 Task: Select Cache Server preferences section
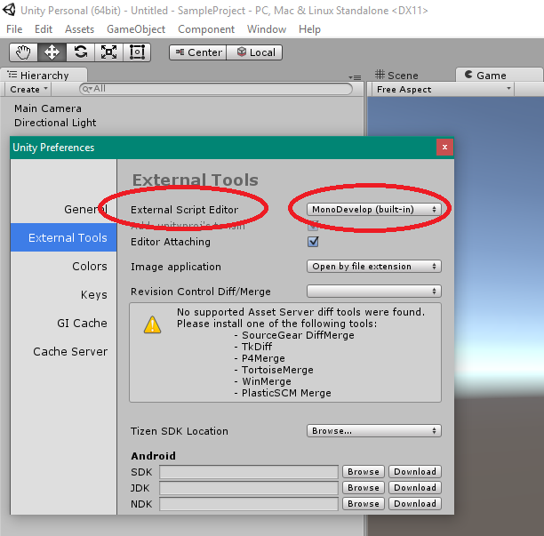pos(63,351)
